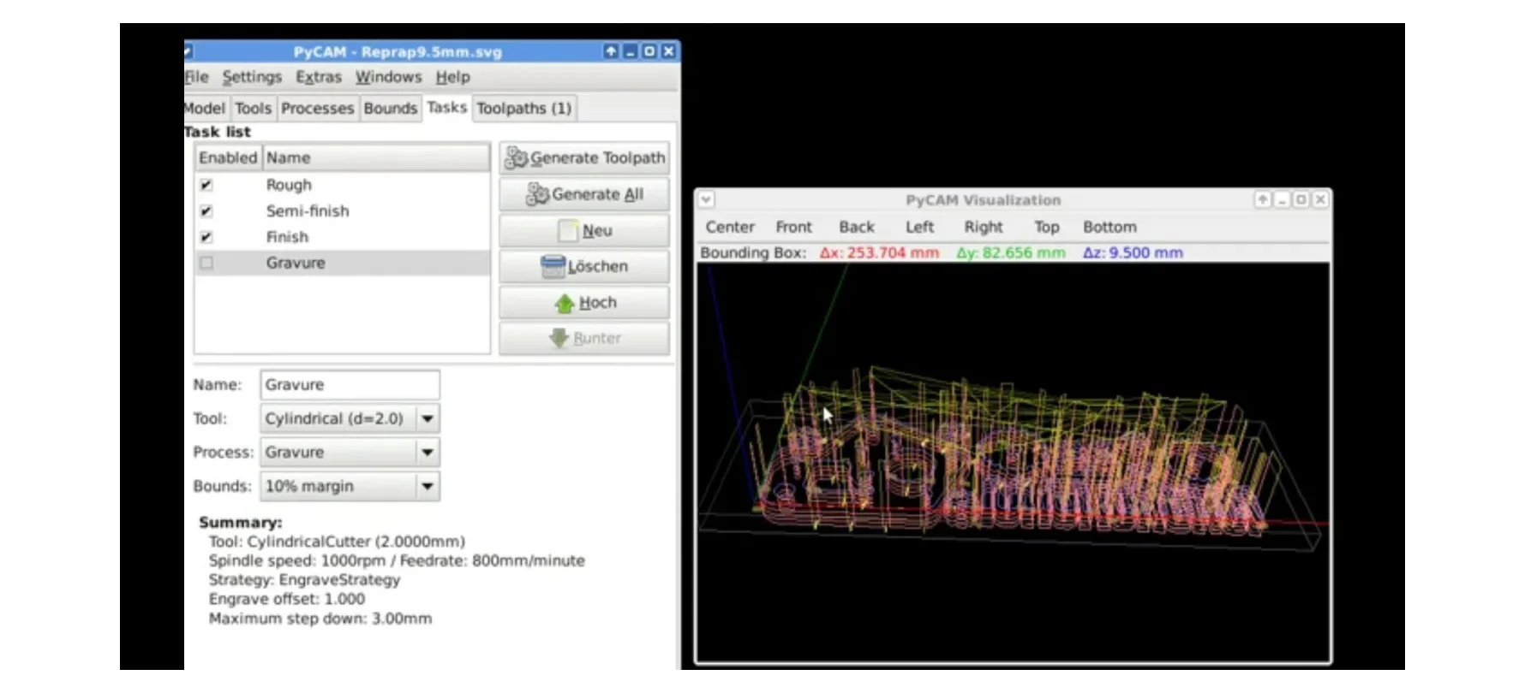Enable the Gravure task checkbox
The image size is (1525, 693).
pos(206,264)
